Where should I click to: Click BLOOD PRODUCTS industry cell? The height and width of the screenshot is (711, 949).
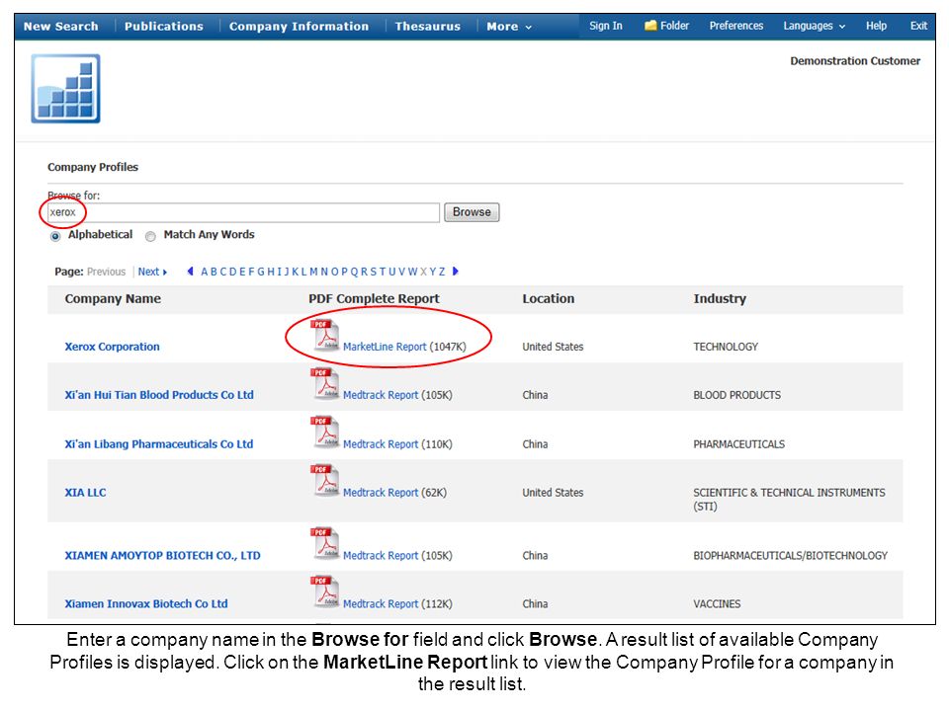pos(737,395)
